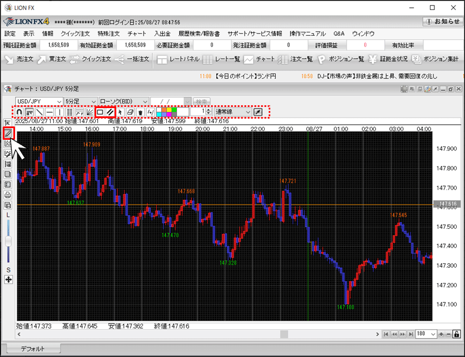Open the USD/JPY currency pair dropdown

[39, 101]
